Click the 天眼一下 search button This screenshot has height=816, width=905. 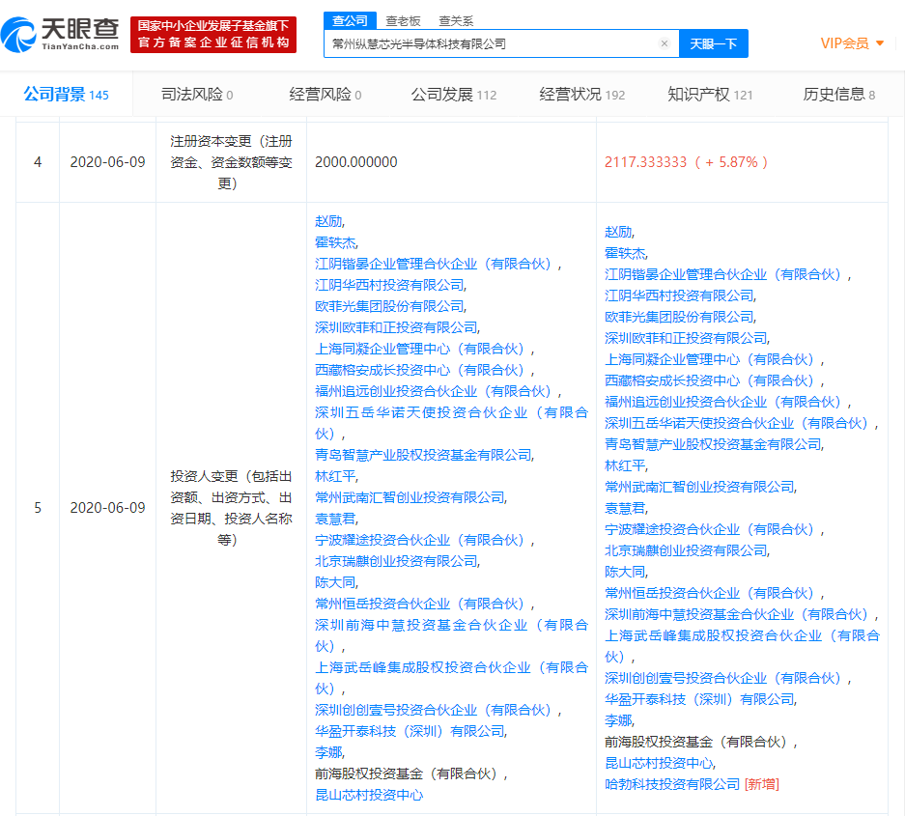(714, 43)
